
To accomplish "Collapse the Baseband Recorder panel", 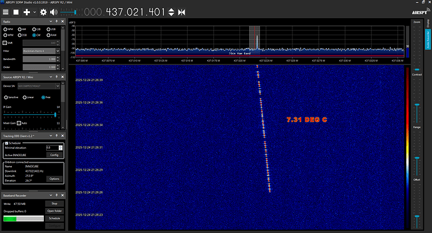I will click(x=51, y=195).
